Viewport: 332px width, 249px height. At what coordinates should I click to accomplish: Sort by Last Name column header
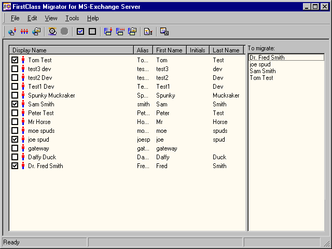[x=227, y=50]
